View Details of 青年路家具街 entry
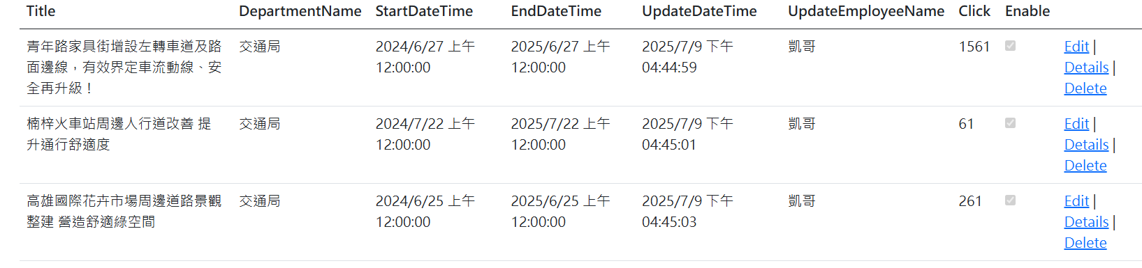This screenshot has height=268, width=1142. point(1086,68)
